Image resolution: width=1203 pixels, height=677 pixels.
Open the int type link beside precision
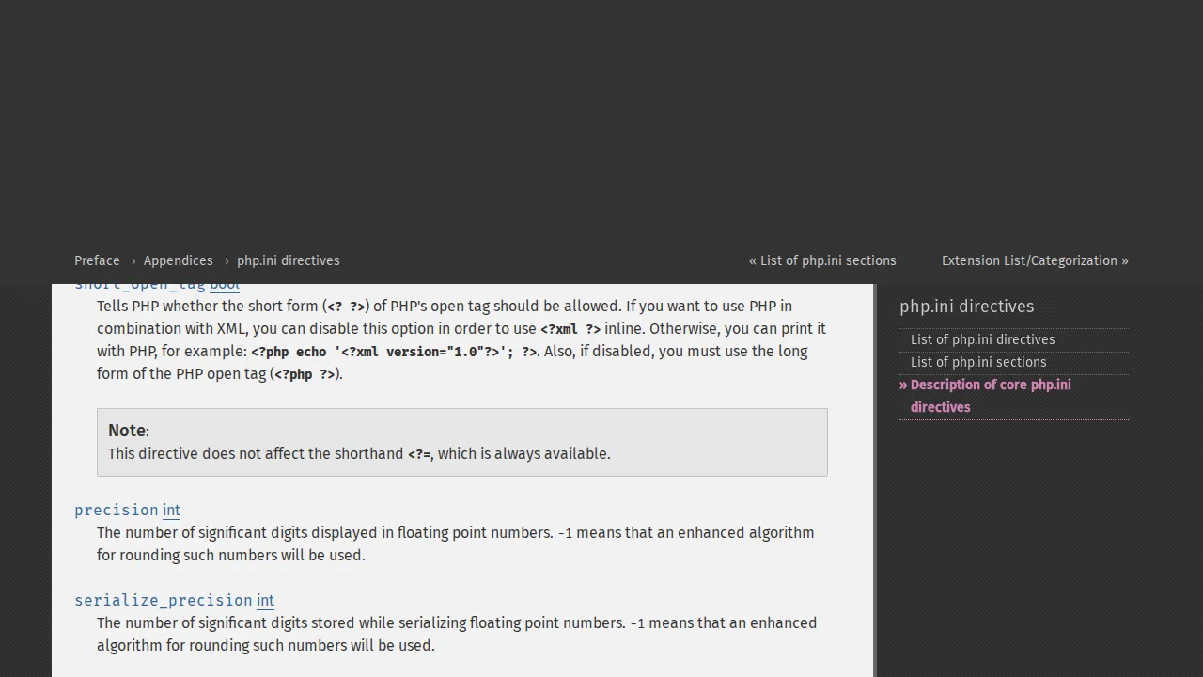171,510
